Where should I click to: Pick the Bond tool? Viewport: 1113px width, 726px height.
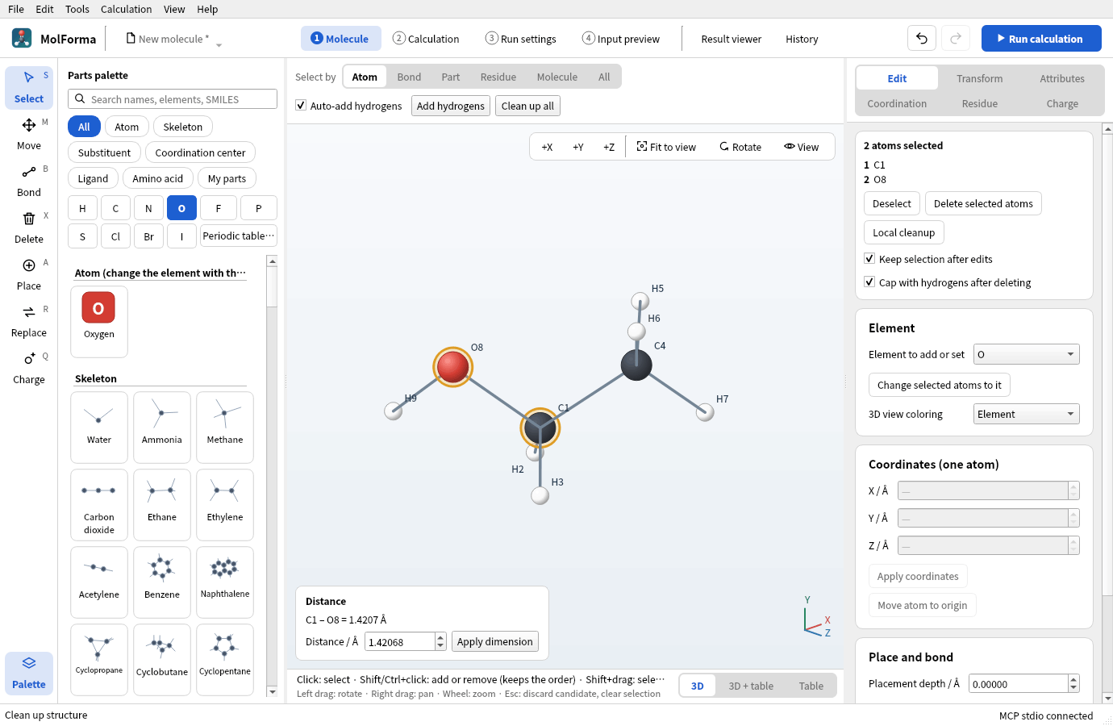click(29, 181)
